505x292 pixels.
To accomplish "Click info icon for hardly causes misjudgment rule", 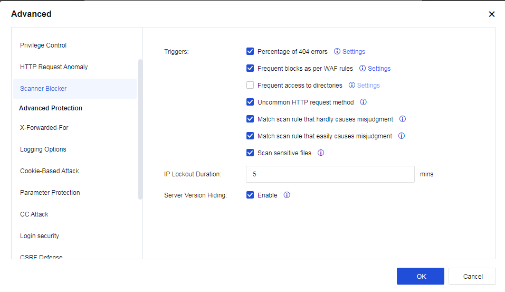I will [x=403, y=119].
